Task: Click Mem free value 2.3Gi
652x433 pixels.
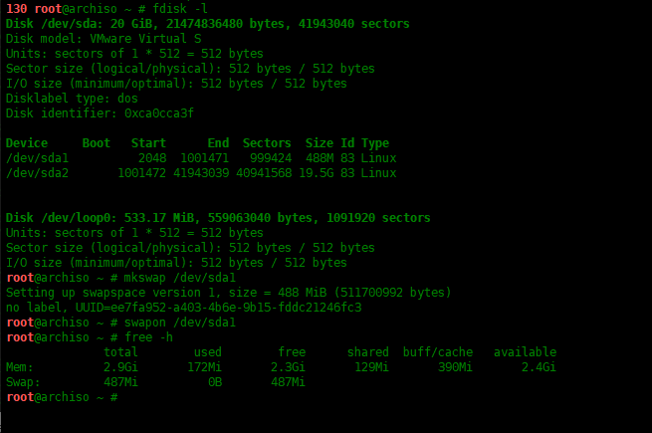Action: 288,367
